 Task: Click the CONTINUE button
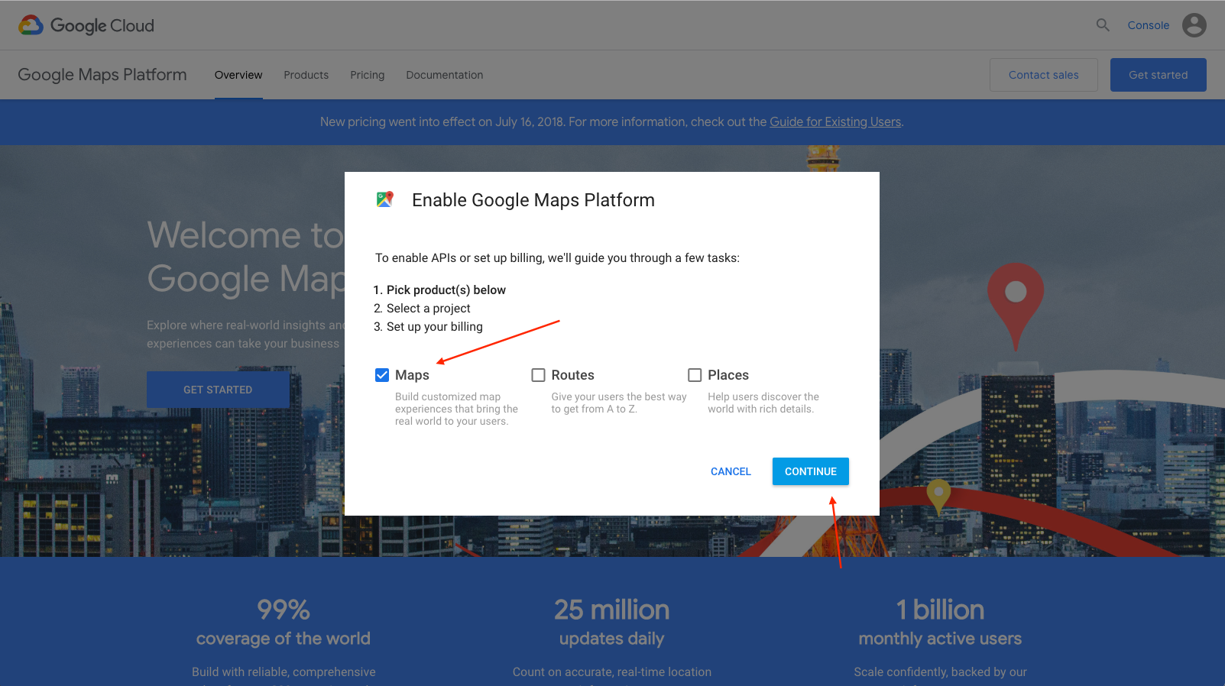tap(811, 471)
